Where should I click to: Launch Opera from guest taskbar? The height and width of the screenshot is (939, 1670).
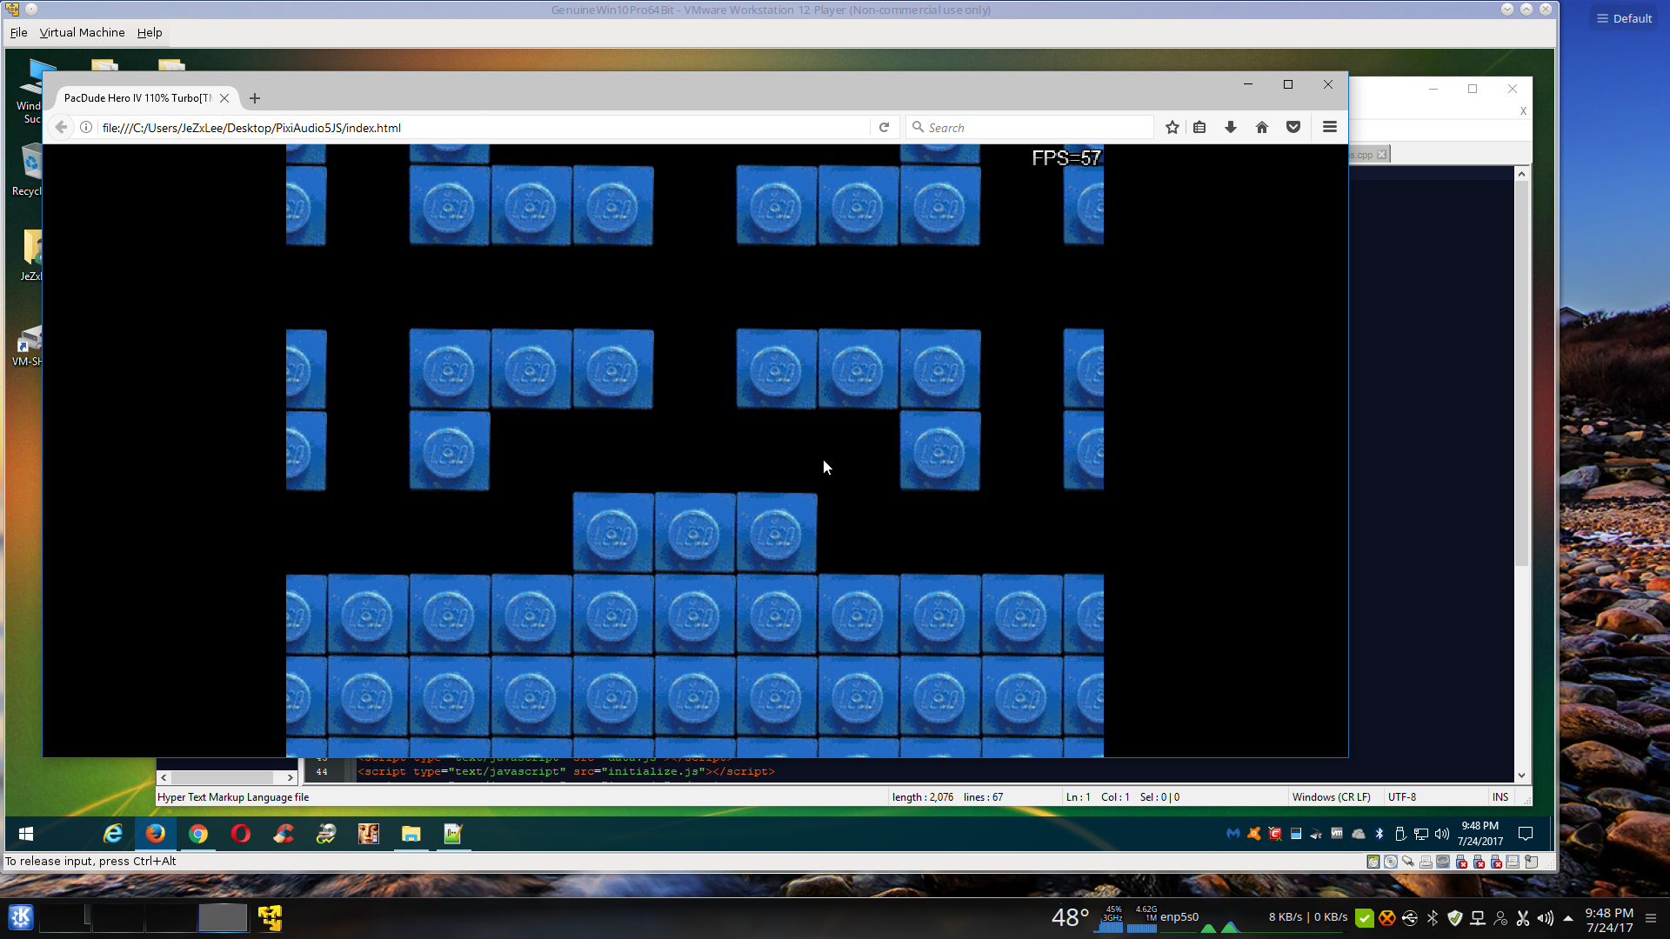(x=241, y=834)
